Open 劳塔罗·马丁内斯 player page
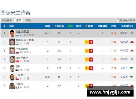Image resolution: width=136 pixels, height=99 pixels. [x=25, y=40]
